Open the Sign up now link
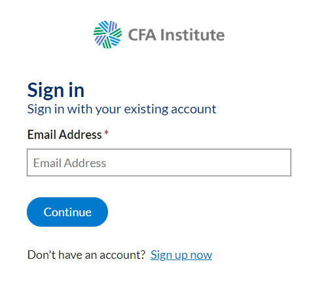This screenshot has width=320, height=306. tap(181, 255)
